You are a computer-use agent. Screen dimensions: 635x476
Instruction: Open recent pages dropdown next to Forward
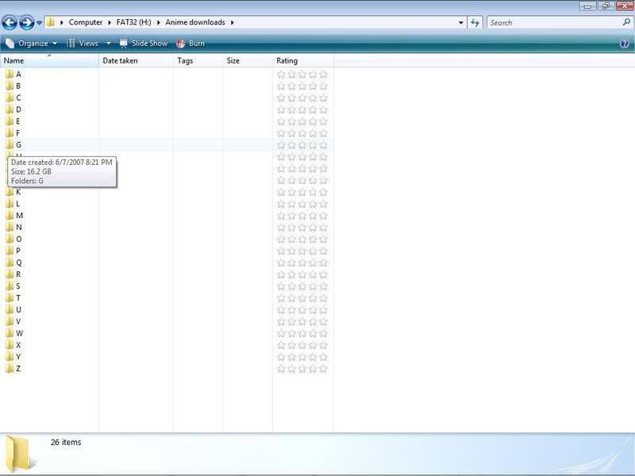tap(39, 23)
